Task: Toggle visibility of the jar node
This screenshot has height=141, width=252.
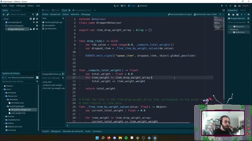Action: [37, 19]
